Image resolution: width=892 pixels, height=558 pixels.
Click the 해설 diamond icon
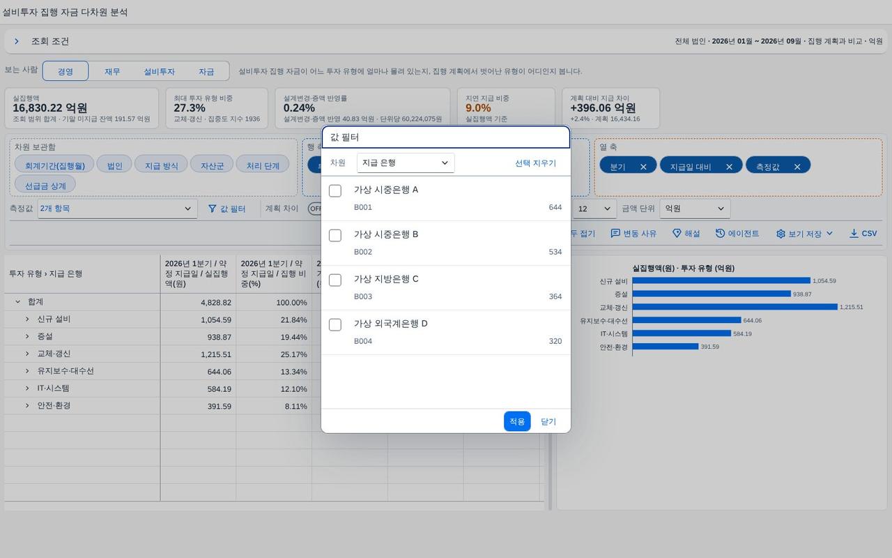click(677, 233)
